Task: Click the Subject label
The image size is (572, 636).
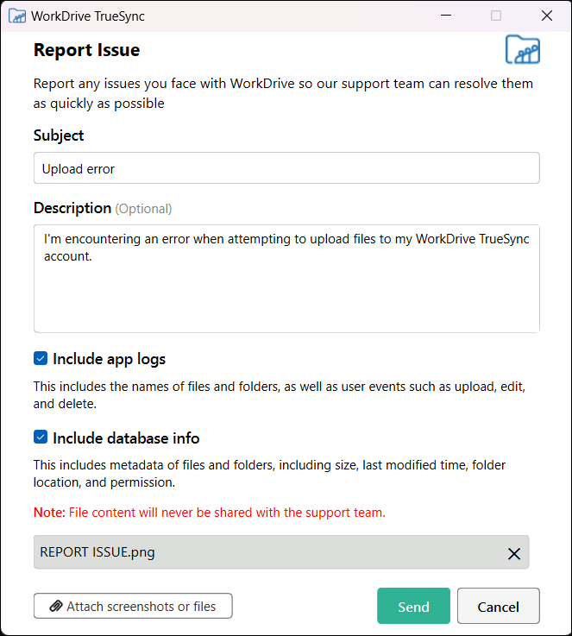Action: [59, 135]
